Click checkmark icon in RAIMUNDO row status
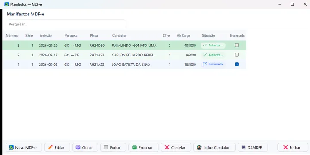The width and height of the screenshot is (310, 155). click(x=205, y=46)
